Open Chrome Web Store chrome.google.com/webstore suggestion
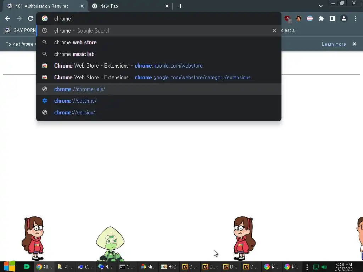This screenshot has height=272, width=363. pos(158,66)
